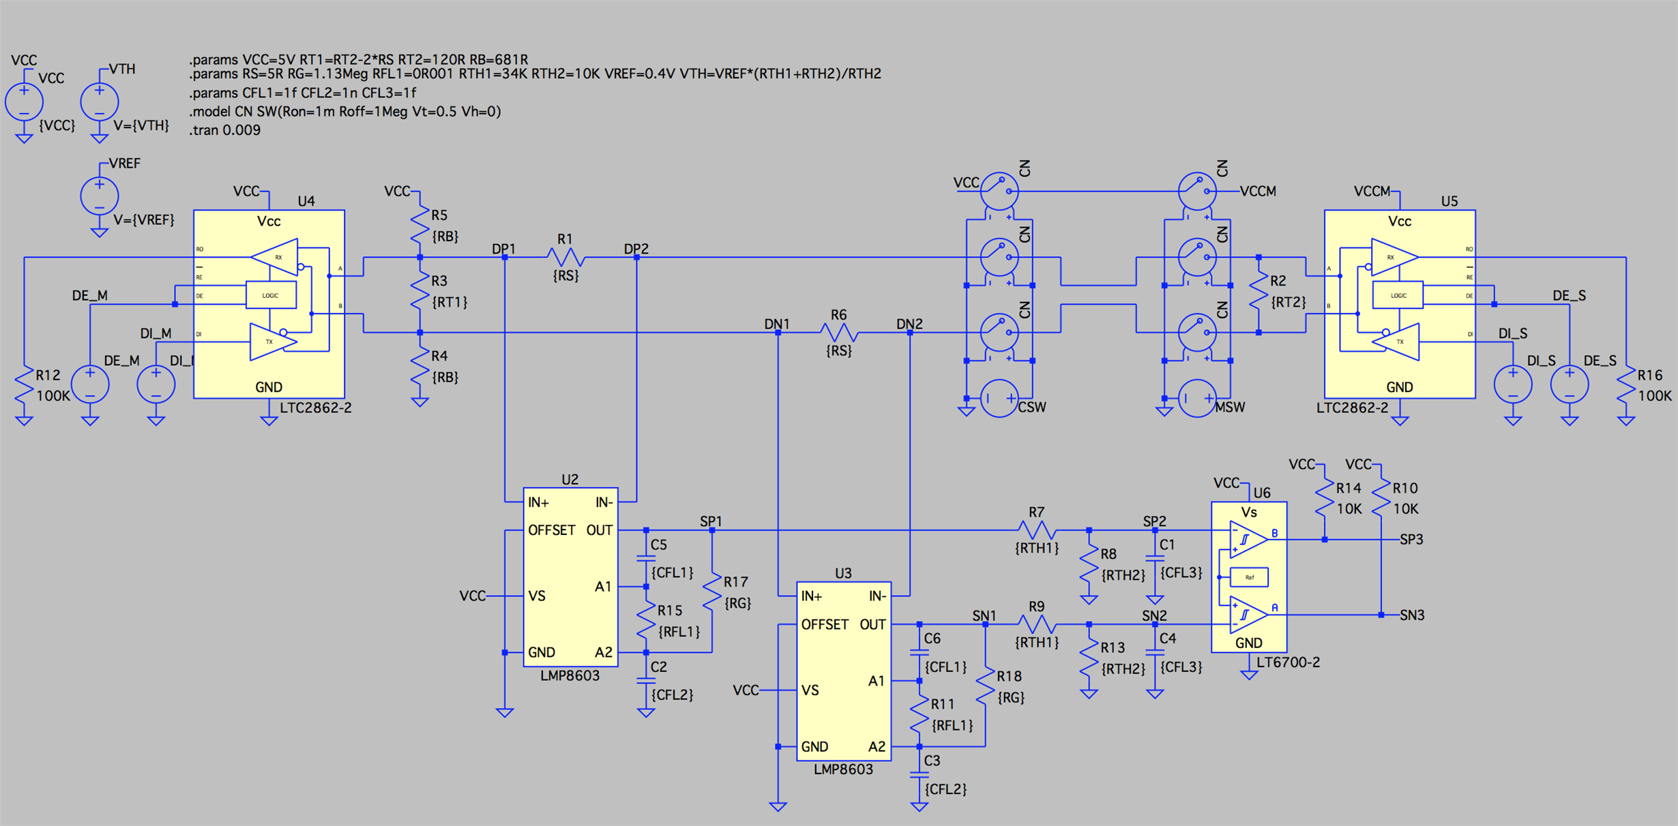Select the VCC voltage source symbol
The height and width of the screenshot is (826, 1678).
24,102
